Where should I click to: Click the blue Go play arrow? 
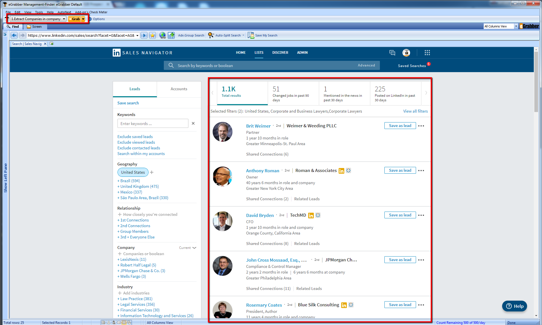coord(144,35)
